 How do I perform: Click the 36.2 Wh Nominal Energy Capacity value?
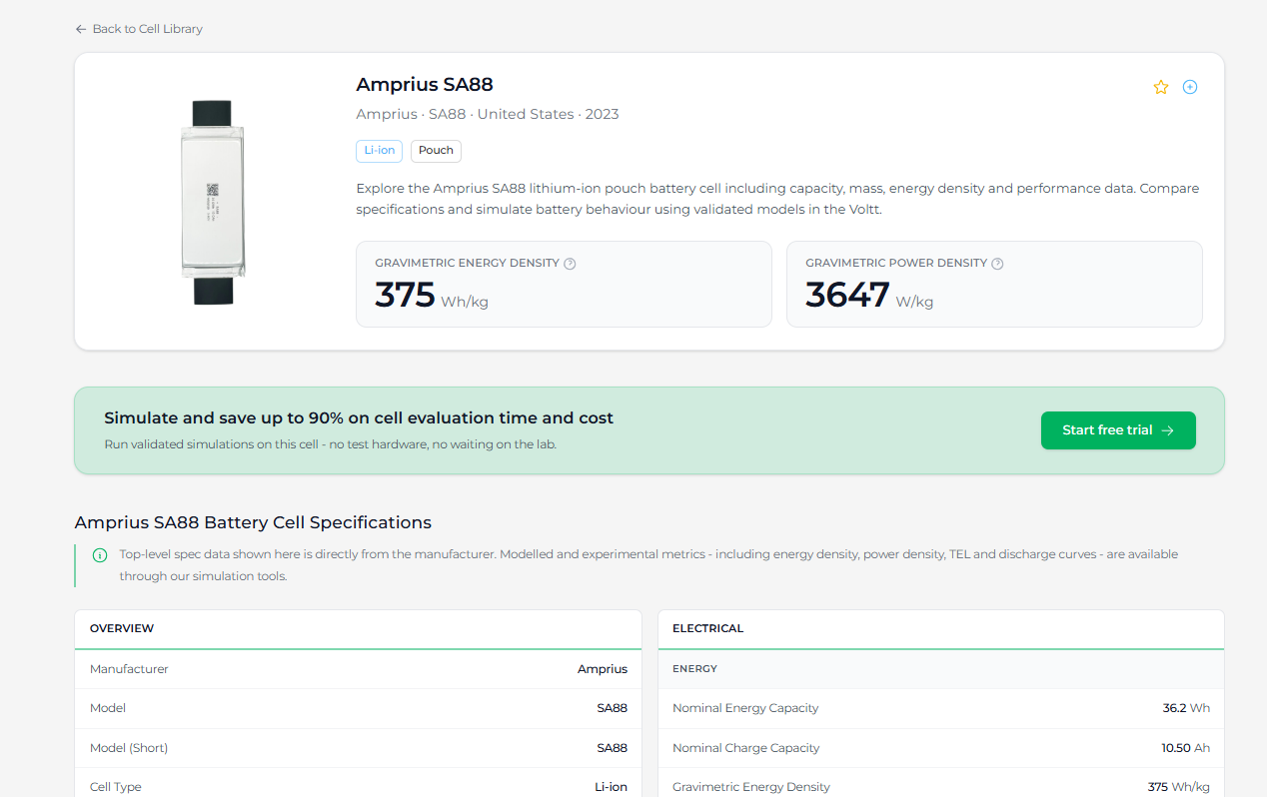1186,708
